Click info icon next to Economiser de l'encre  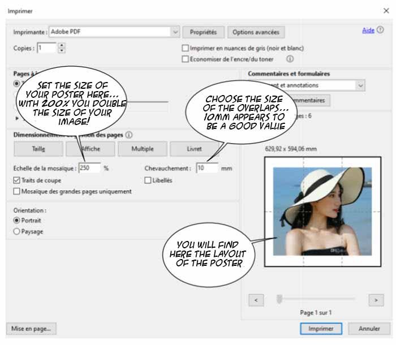click(290, 59)
